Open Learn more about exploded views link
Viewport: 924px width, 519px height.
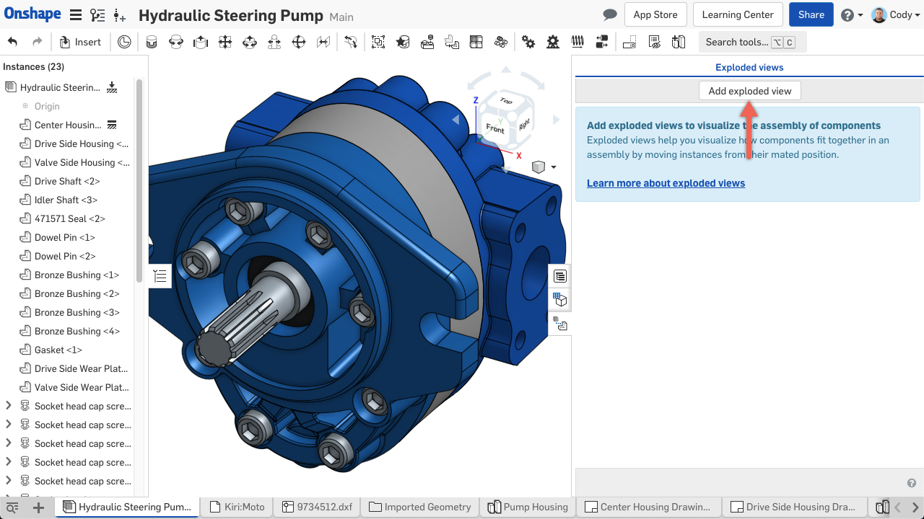[x=666, y=183]
